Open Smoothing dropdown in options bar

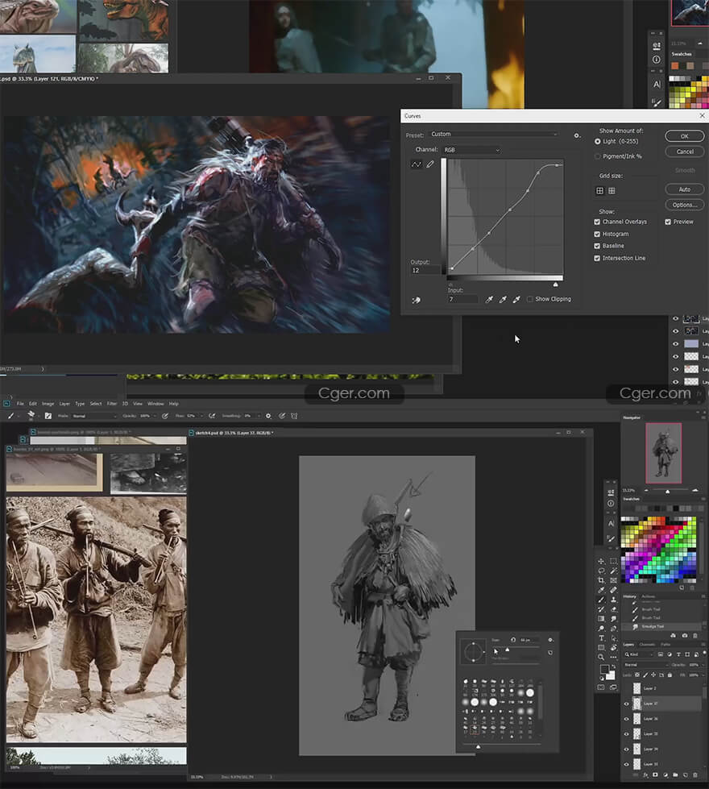(x=259, y=416)
